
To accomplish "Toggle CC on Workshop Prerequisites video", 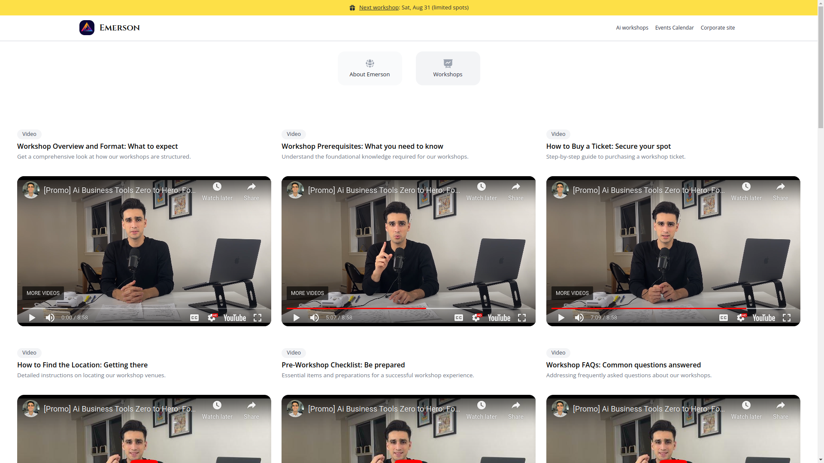I will [x=459, y=318].
